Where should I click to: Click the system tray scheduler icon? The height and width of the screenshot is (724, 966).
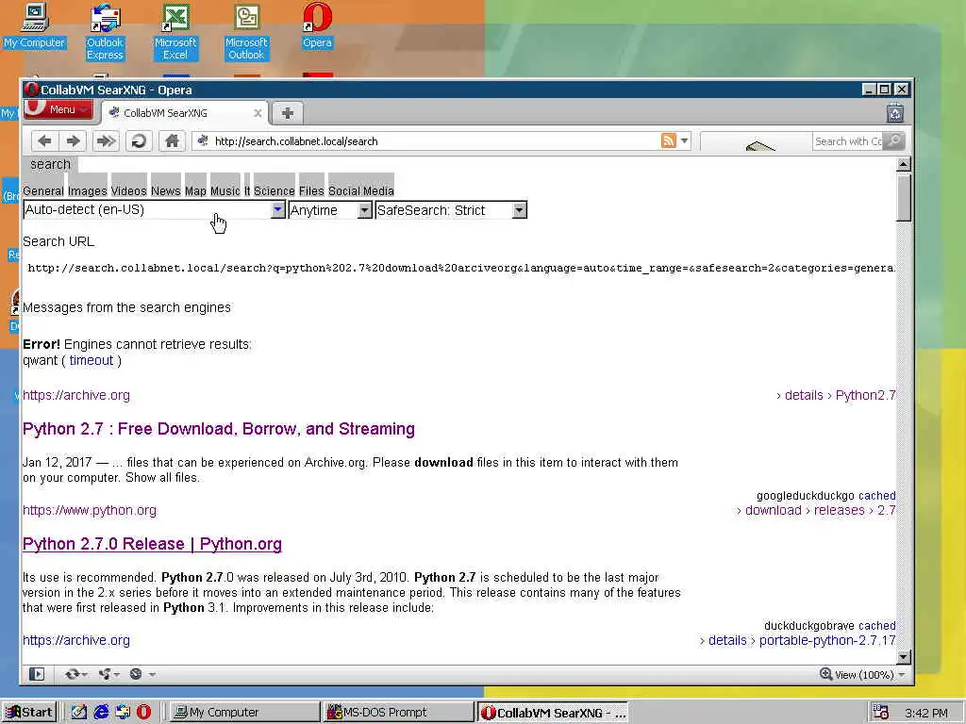(881, 713)
